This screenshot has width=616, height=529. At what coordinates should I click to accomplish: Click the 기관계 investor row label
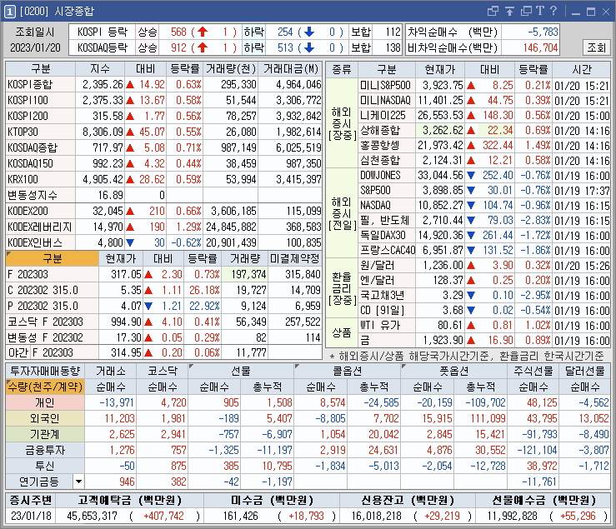pos(45,434)
